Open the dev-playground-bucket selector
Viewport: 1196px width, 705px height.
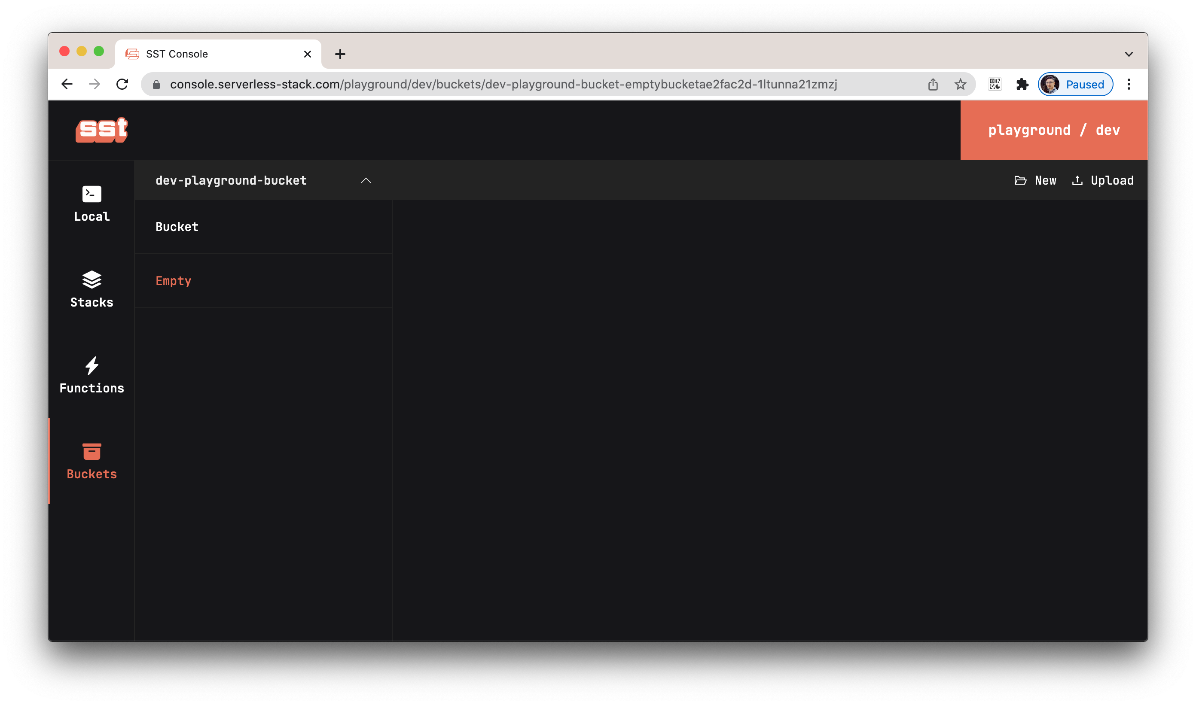pos(263,180)
